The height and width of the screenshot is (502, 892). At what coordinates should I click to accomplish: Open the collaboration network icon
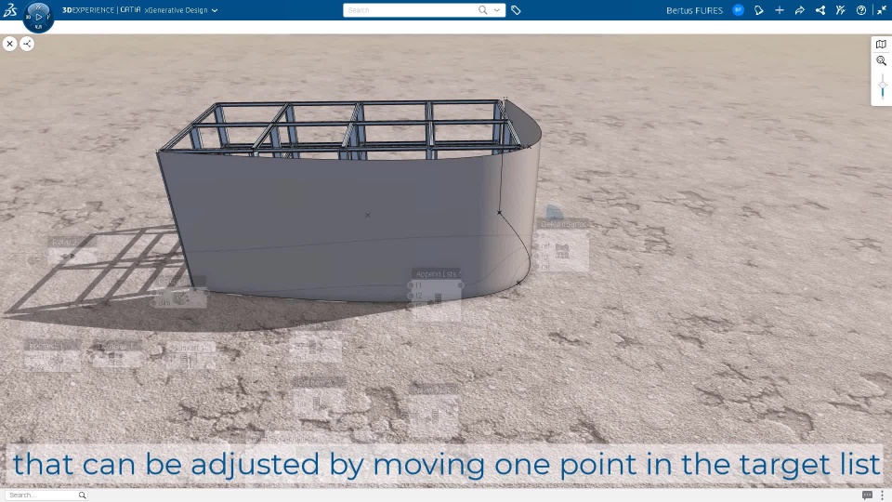[820, 10]
